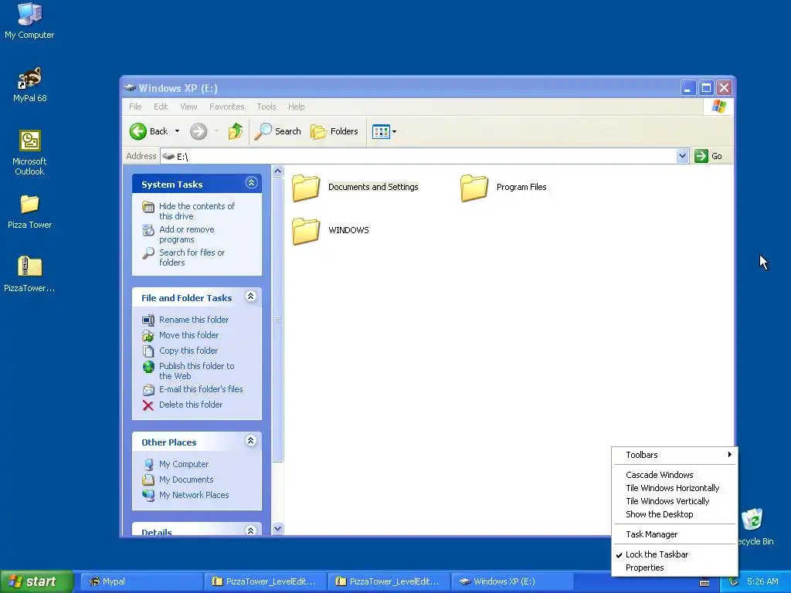Open the View menu
This screenshot has height=593, width=791.
tap(188, 107)
